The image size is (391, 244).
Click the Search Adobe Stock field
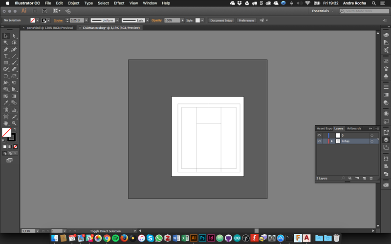click(364, 11)
